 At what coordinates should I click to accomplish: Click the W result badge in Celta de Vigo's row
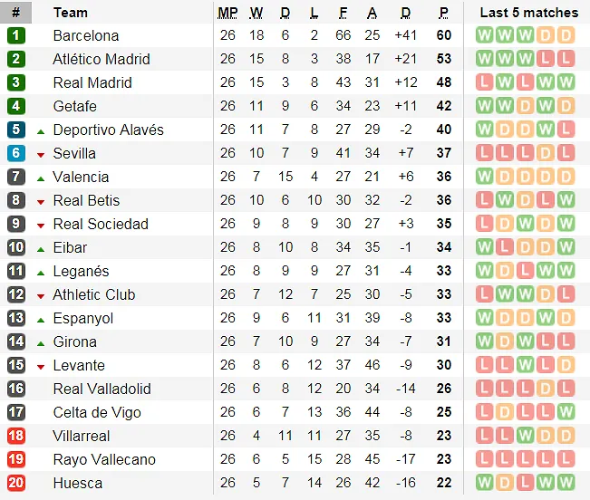(566, 412)
